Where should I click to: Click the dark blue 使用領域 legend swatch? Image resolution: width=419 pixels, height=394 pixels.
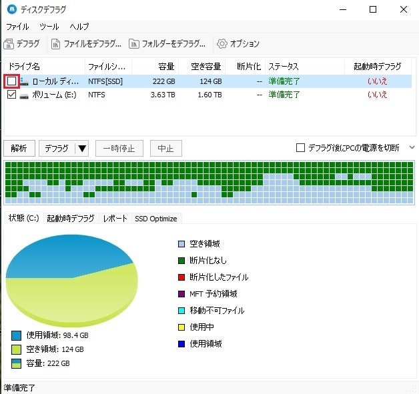(181, 344)
